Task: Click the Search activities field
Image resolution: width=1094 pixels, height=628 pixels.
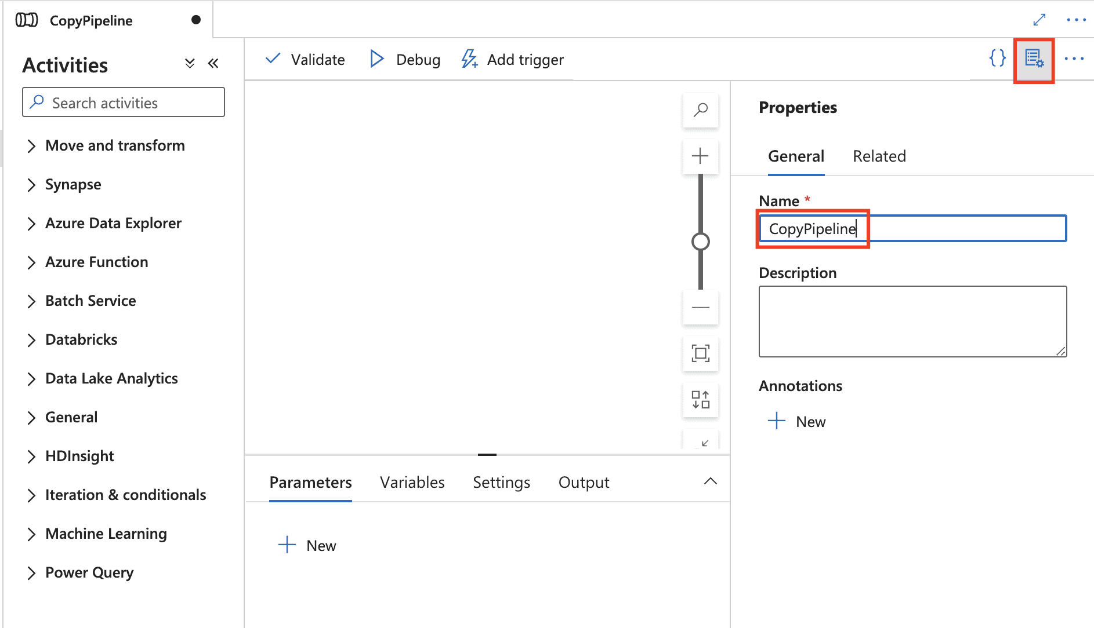Action: tap(124, 103)
